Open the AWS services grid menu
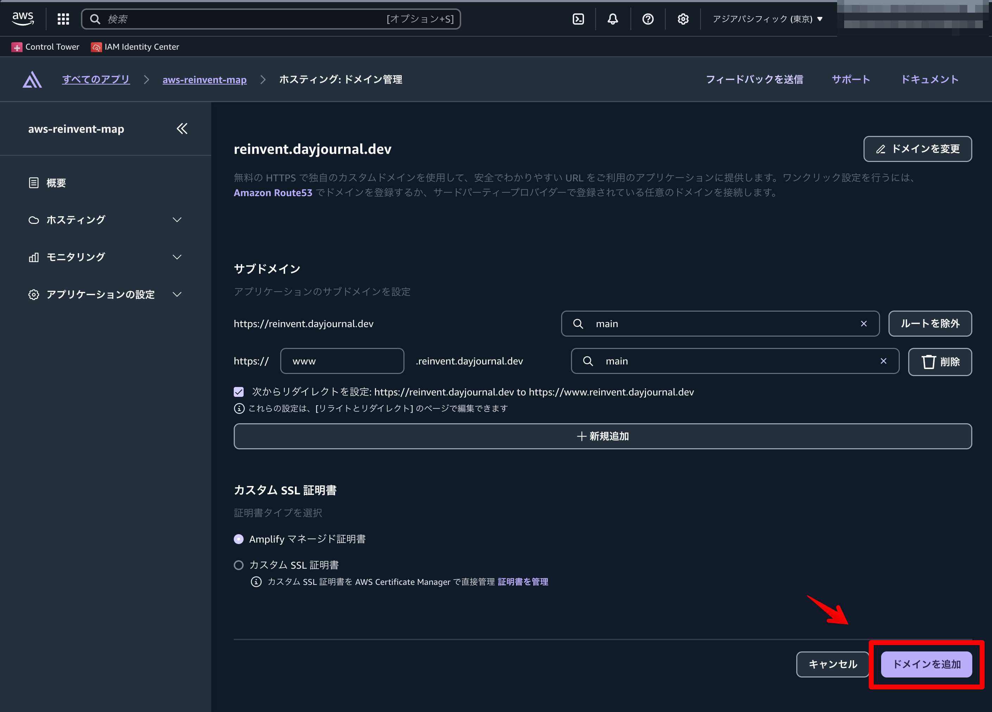 pos(63,19)
